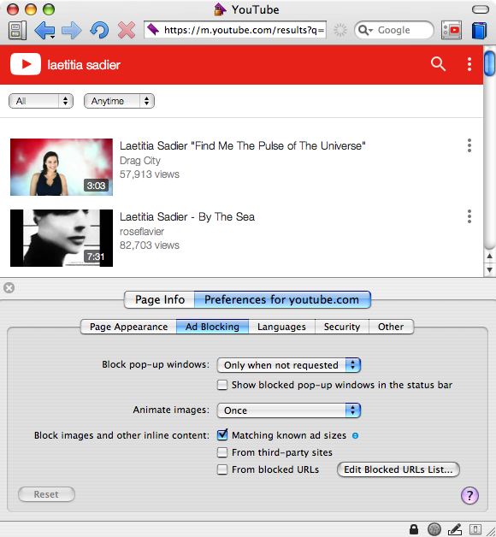The image size is (496, 537).
Task: Click the window resize grip corner
Action: click(491, 531)
